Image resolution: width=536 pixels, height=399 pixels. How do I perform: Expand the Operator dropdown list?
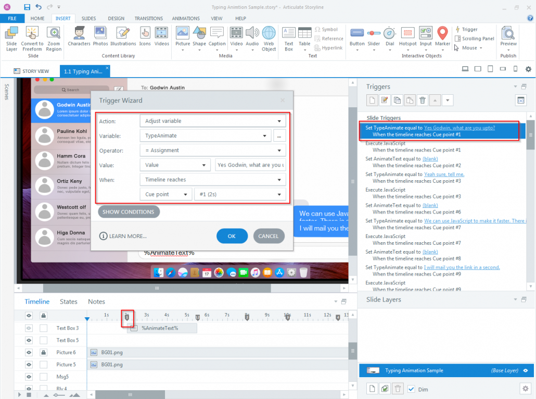pos(213,151)
